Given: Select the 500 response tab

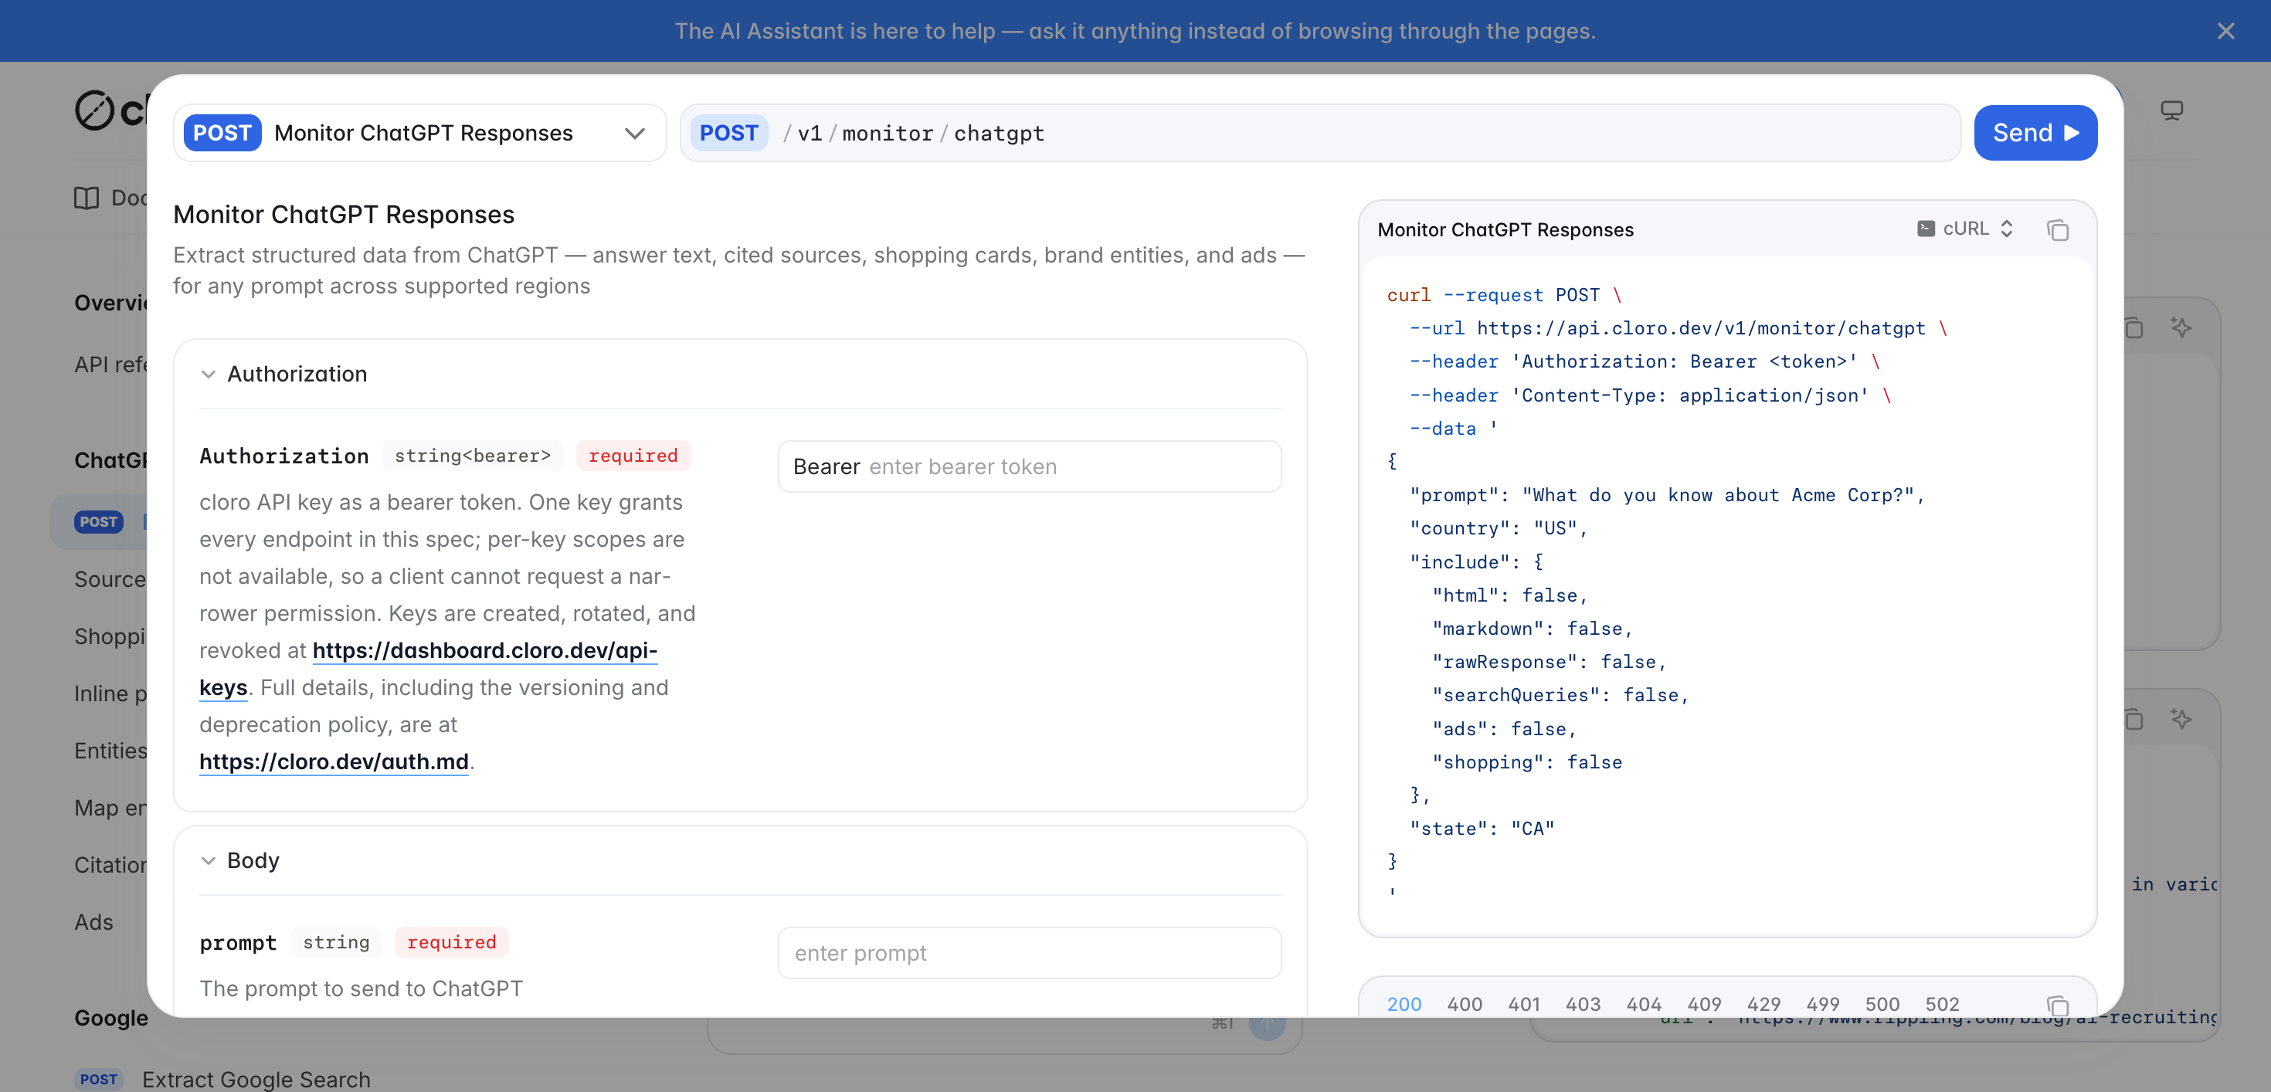Looking at the screenshot, I should (x=1882, y=1004).
